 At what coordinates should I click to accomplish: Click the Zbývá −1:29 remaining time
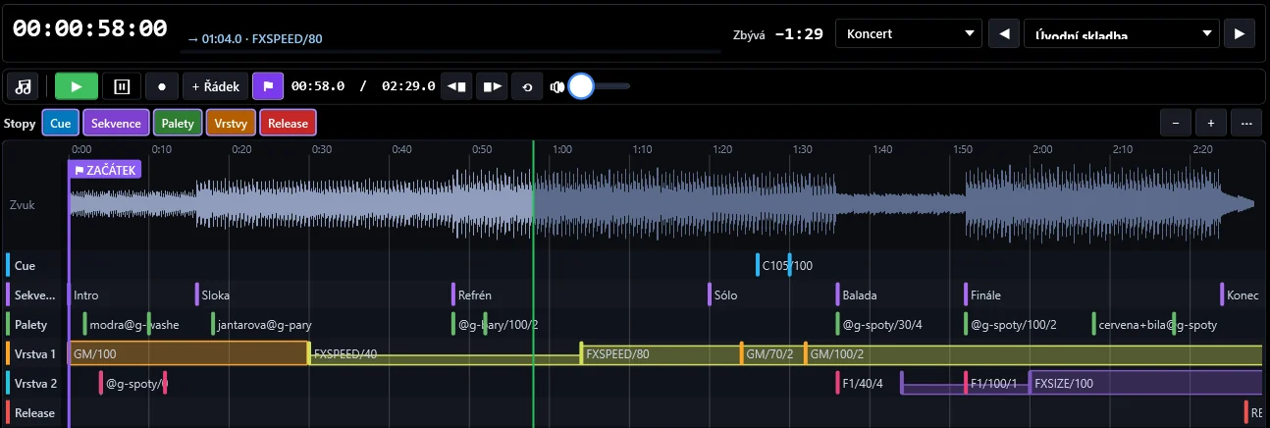coord(778,33)
